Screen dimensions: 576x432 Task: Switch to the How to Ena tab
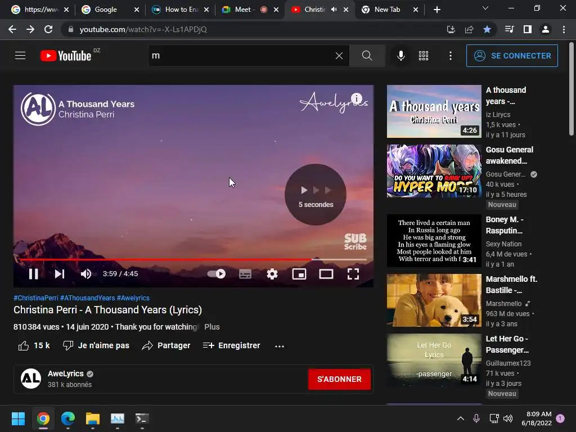182,10
